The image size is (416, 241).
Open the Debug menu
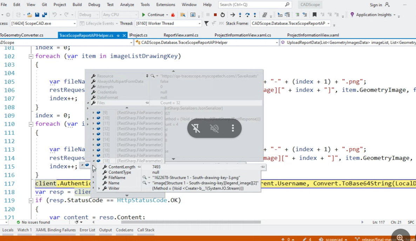(94, 5)
